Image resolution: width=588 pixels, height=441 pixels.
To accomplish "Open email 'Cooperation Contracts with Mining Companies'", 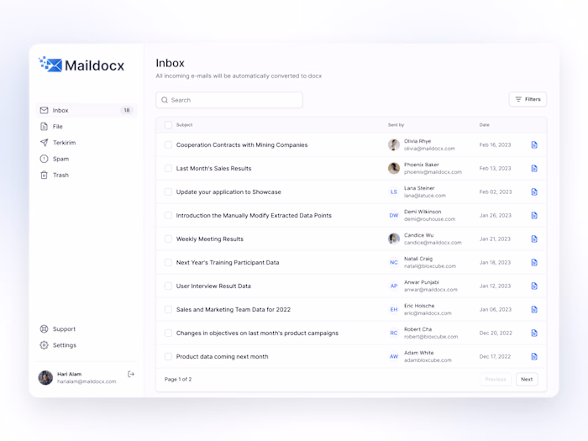I will [x=242, y=144].
